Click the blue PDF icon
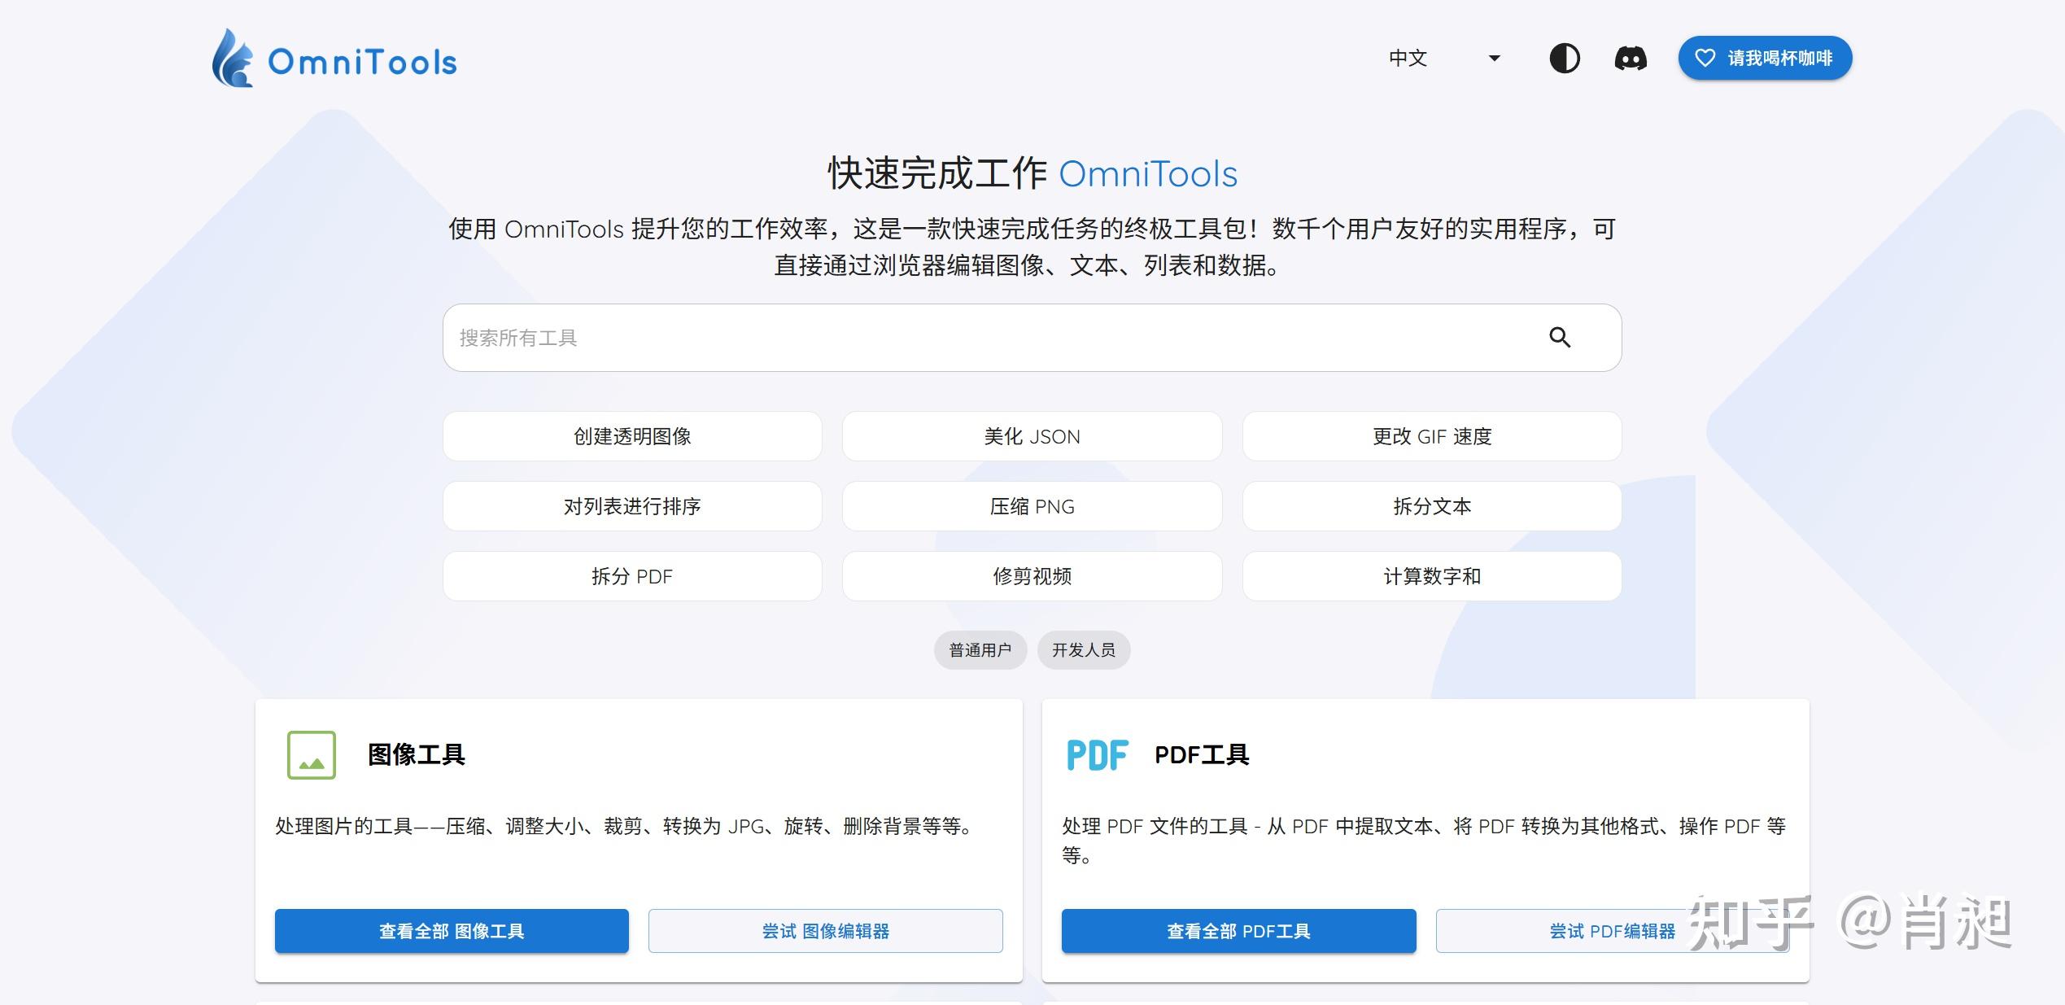The width and height of the screenshot is (2065, 1005). coord(1098,755)
